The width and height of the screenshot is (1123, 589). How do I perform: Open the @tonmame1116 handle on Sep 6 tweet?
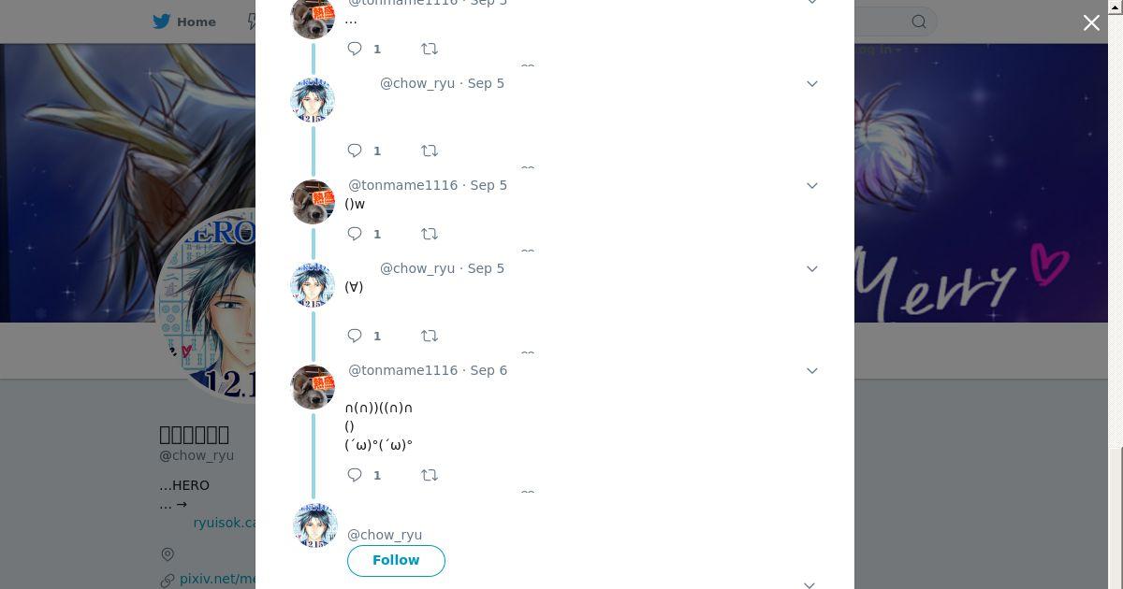(403, 370)
